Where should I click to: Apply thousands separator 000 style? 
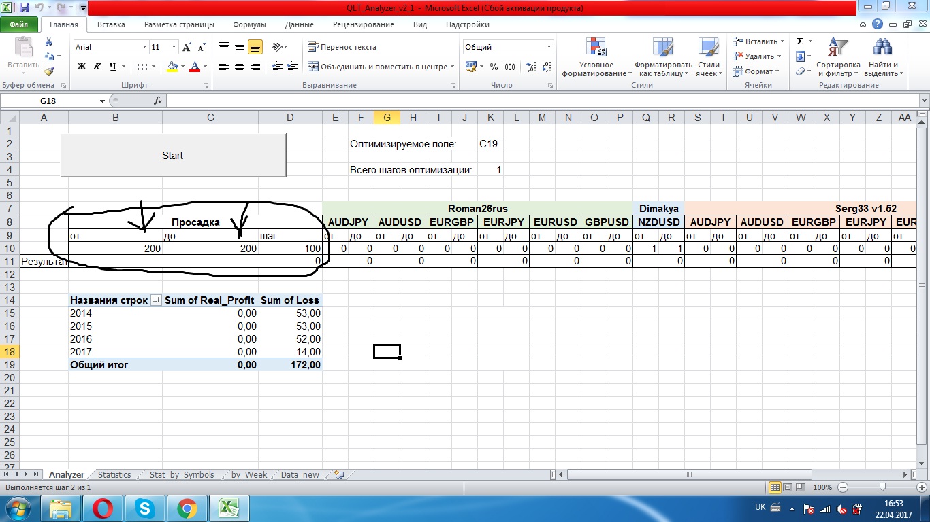coord(511,67)
